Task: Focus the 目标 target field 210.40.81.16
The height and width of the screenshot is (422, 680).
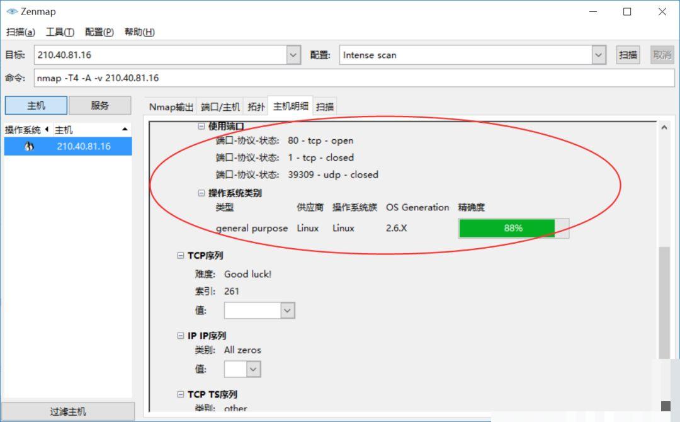Action: (160, 55)
